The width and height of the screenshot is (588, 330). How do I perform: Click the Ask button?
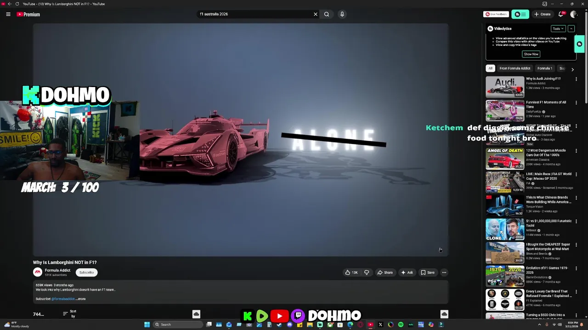pyautogui.click(x=407, y=272)
